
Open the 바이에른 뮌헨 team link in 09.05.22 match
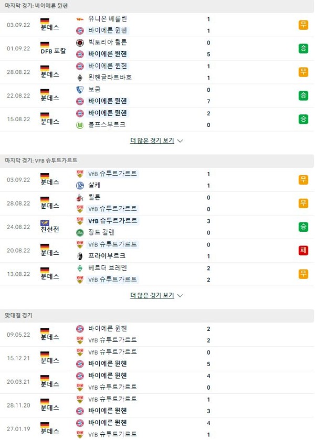(x=108, y=328)
